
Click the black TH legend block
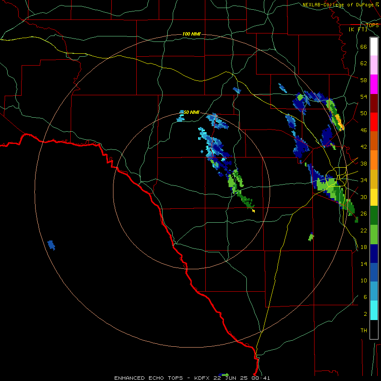pos(374,329)
